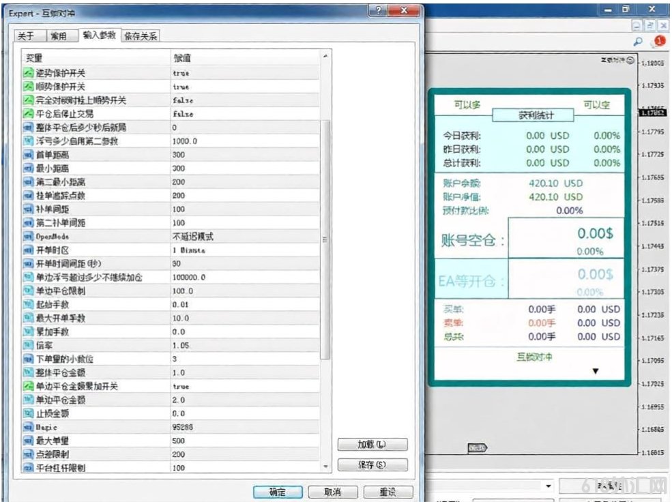Screen dimensions: 672x502
Task: Select the Magic row icon
Action: pos(28,427)
